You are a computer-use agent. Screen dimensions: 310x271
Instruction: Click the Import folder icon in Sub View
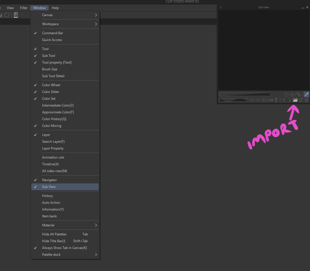pyautogui.click(x=295, y=100)
